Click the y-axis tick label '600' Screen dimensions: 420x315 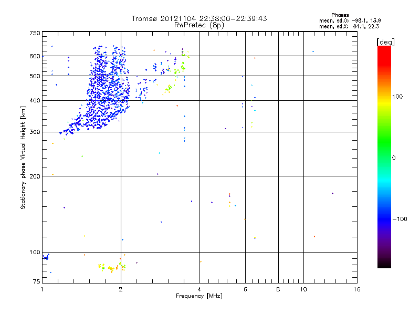coord(35,56)
